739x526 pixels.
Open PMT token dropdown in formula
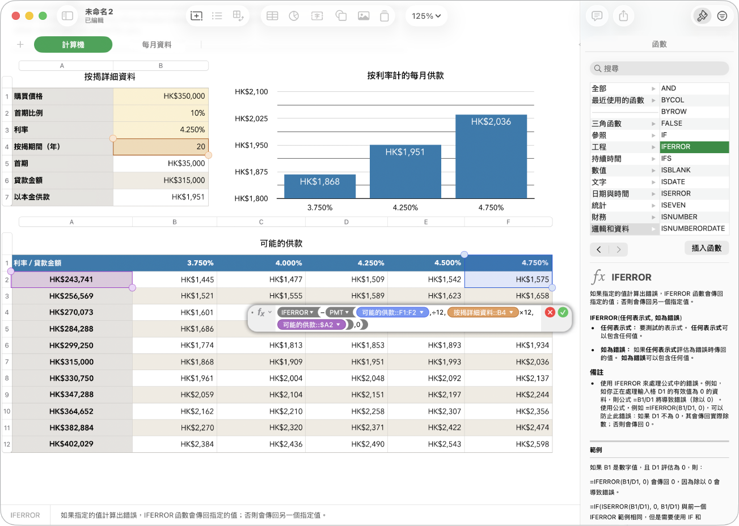pos(347,312)
